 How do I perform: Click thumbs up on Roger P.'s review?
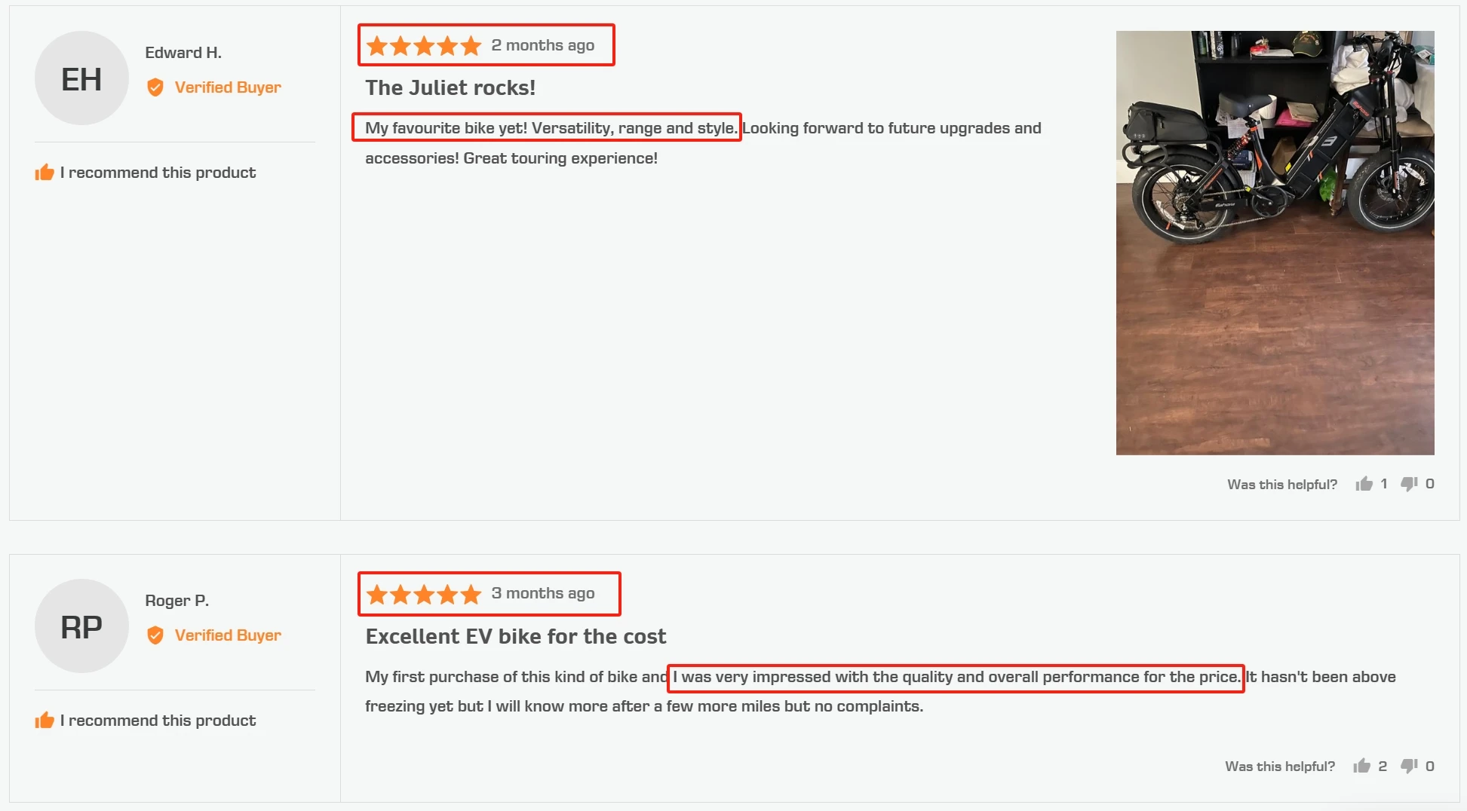click(x=1361, y=766)
